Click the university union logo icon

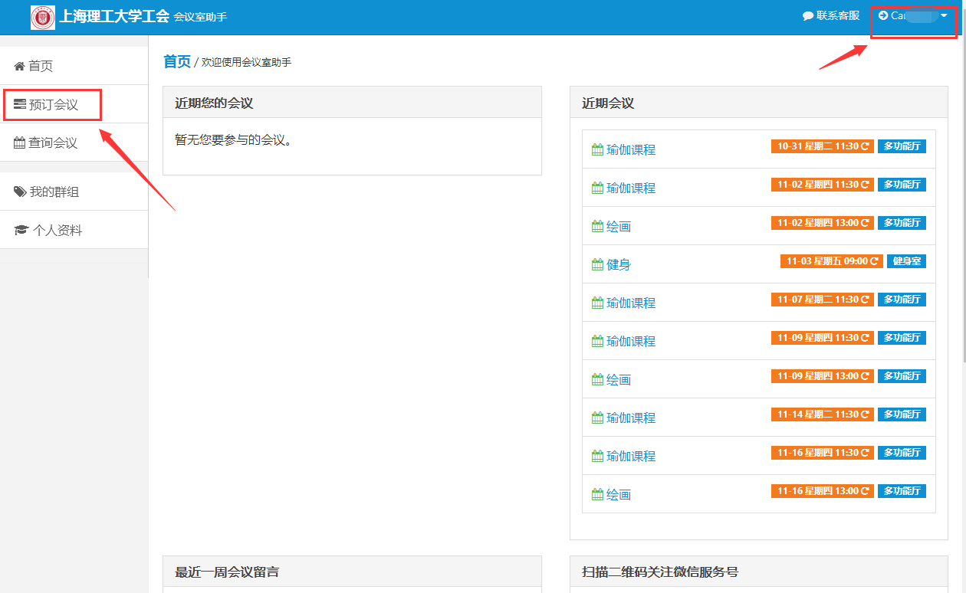coord(43,17)
